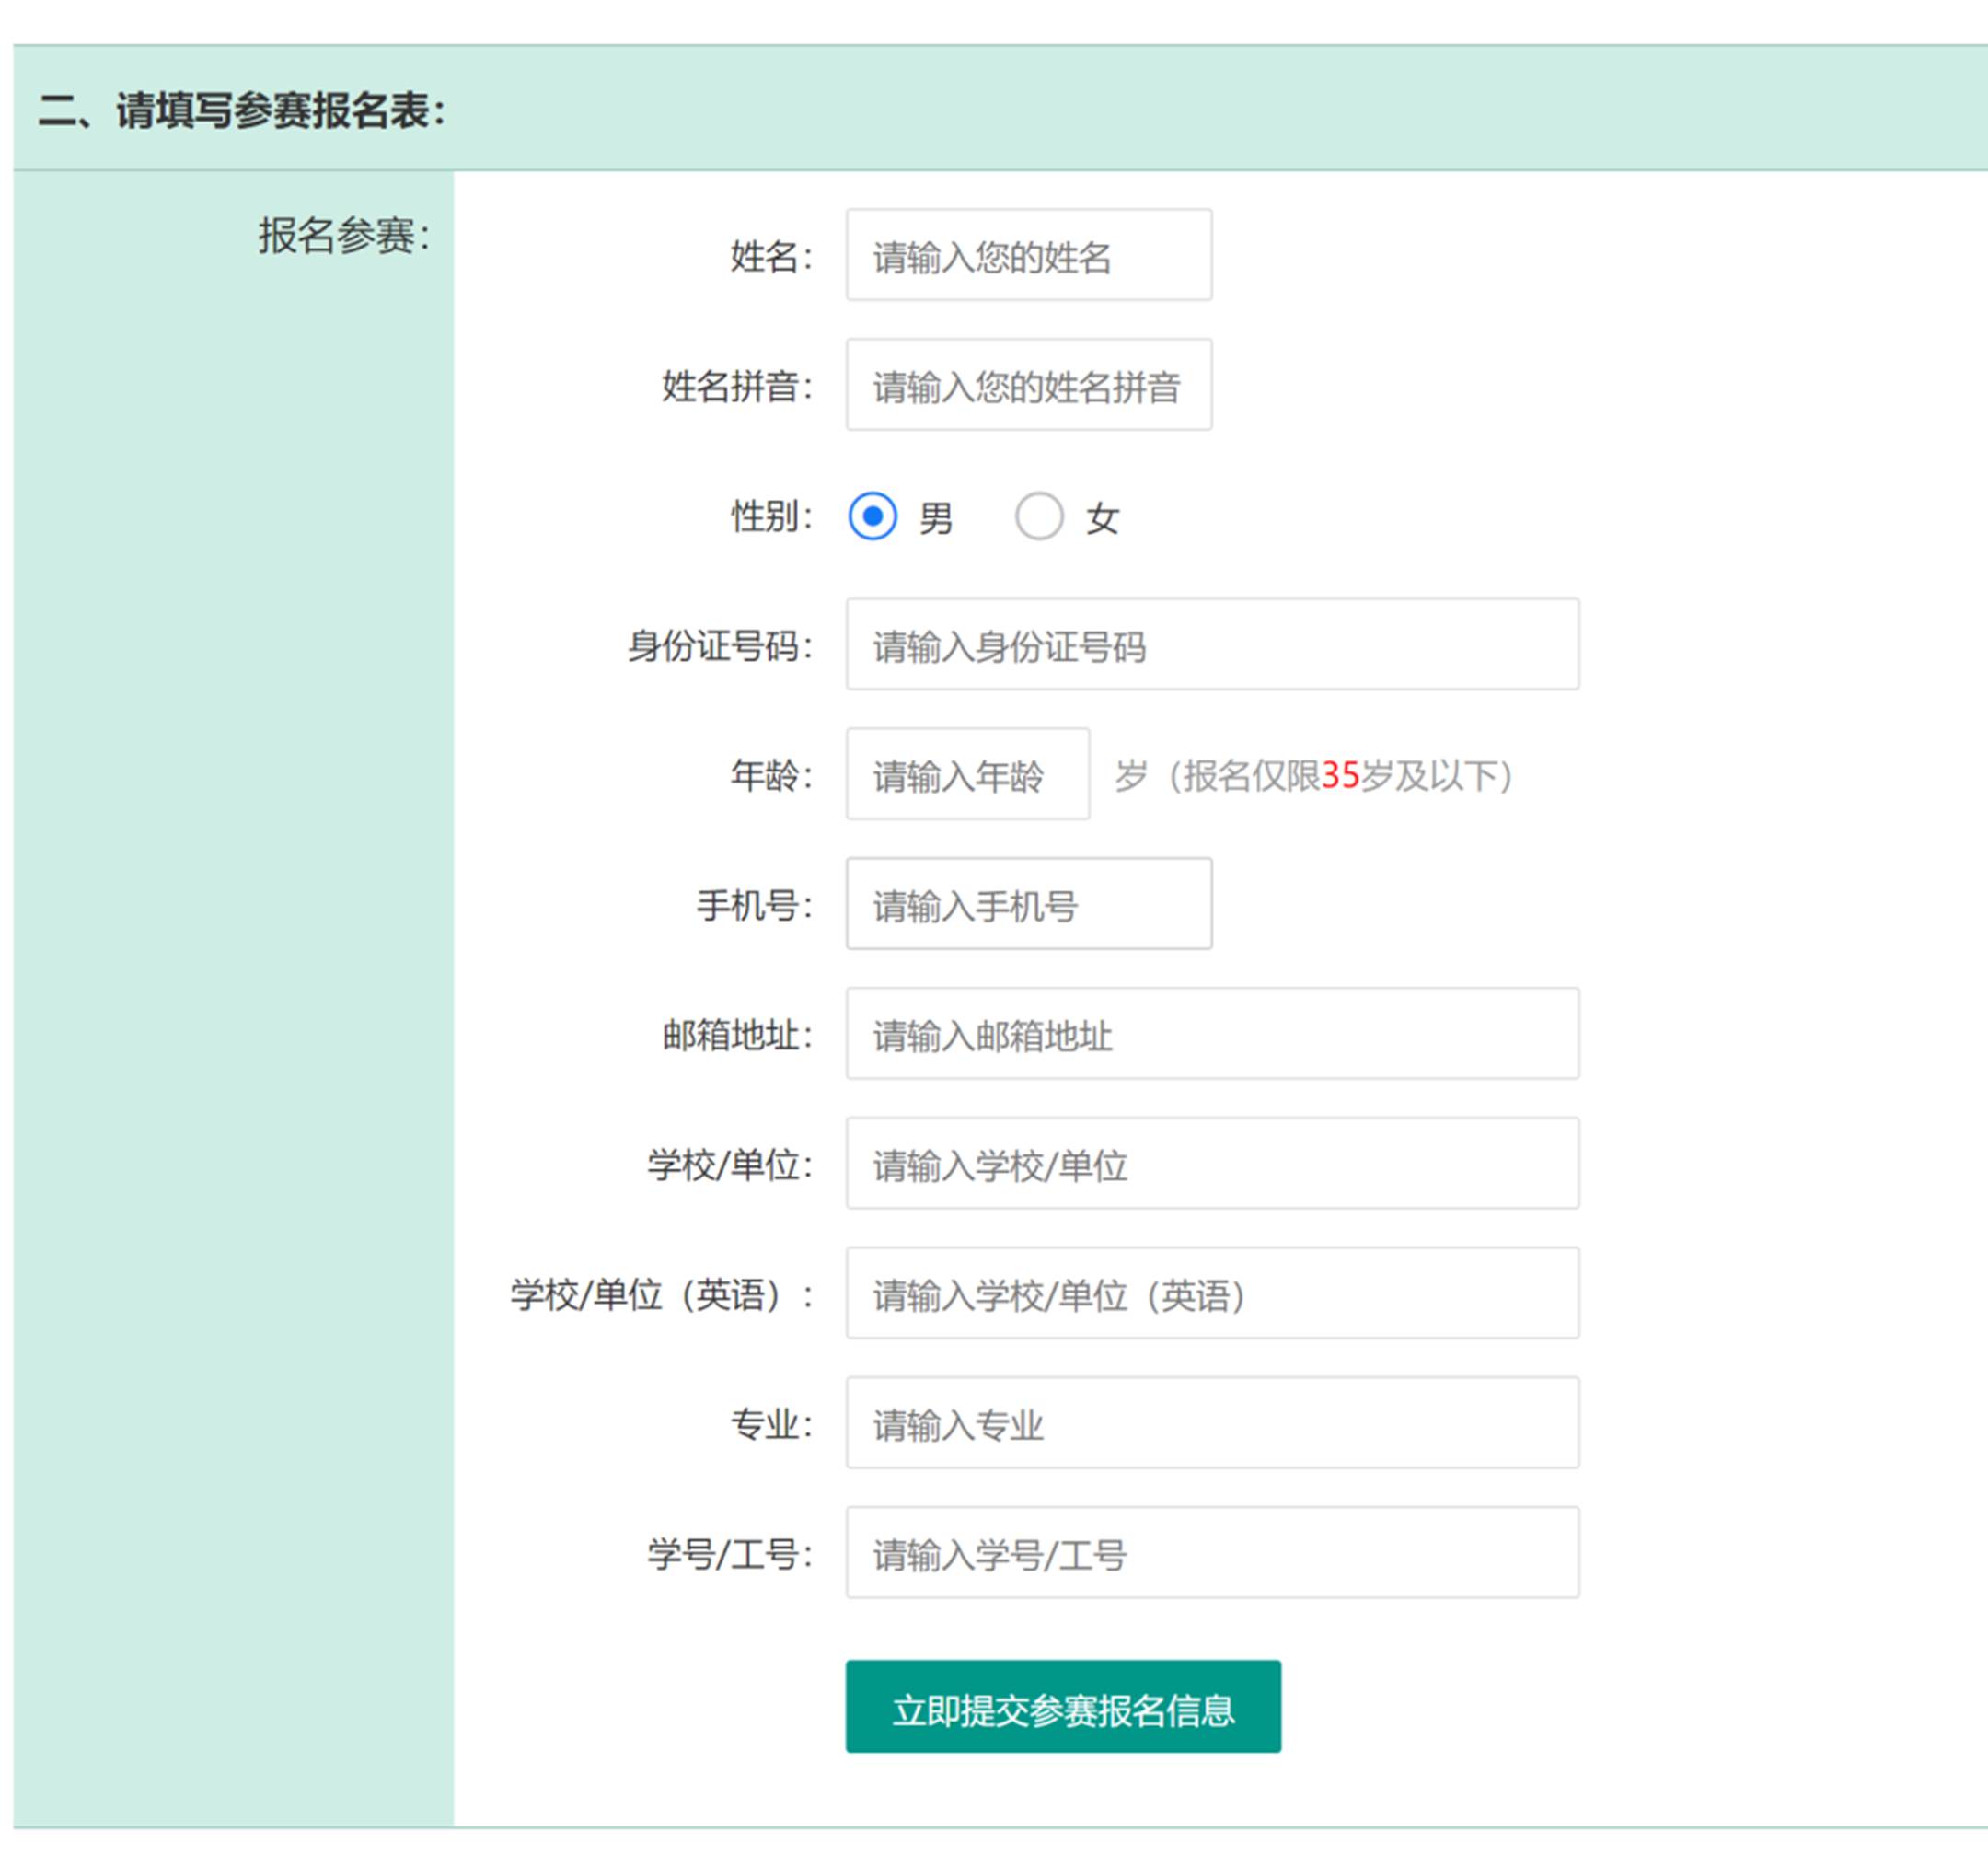Focus the 年龄 age input box
The height and width of the screenshot is (1867, 1988).
click(x=967, y=775)
